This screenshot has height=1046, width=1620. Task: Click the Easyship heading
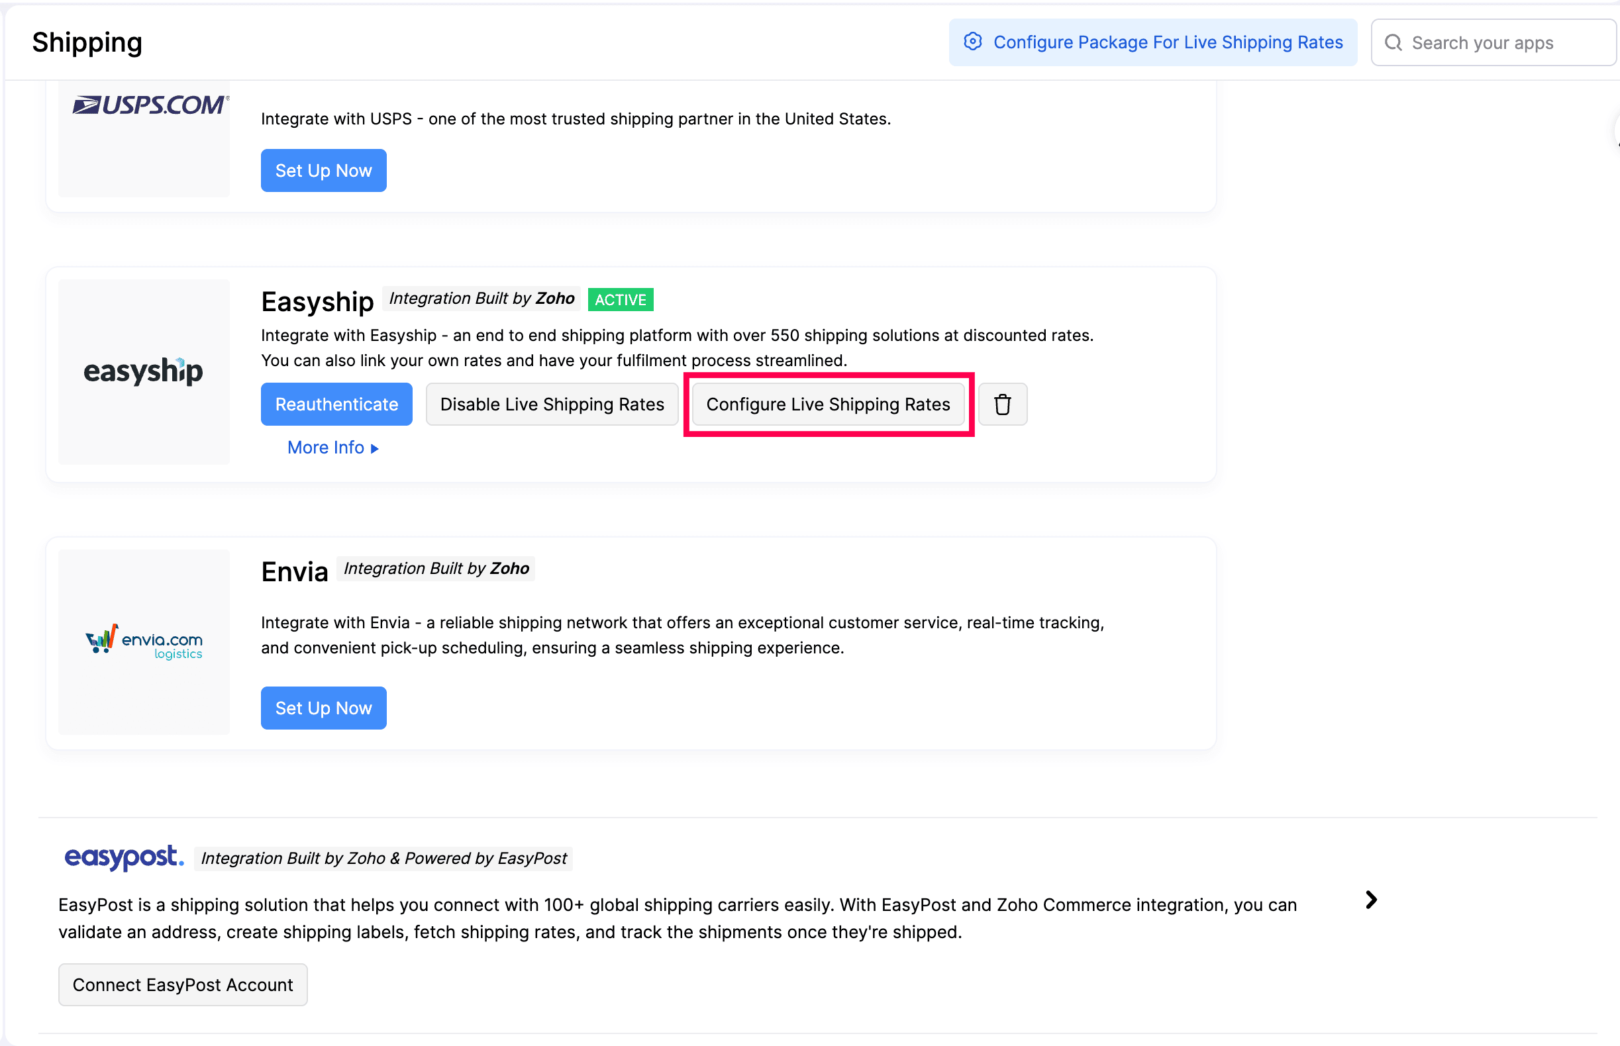coord(317,302)
